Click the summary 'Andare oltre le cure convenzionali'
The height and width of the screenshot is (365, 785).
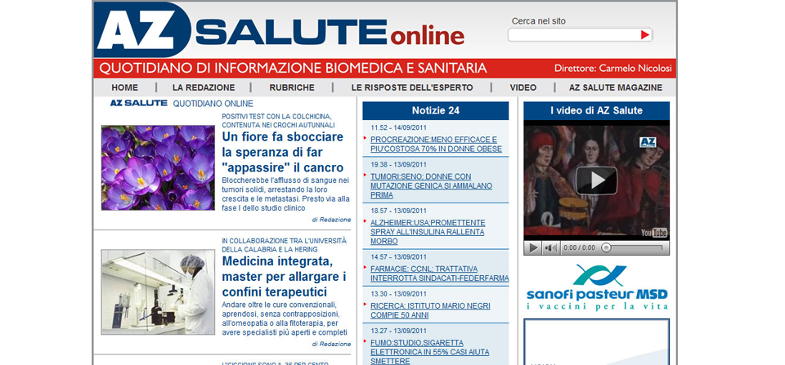(285, 318)
